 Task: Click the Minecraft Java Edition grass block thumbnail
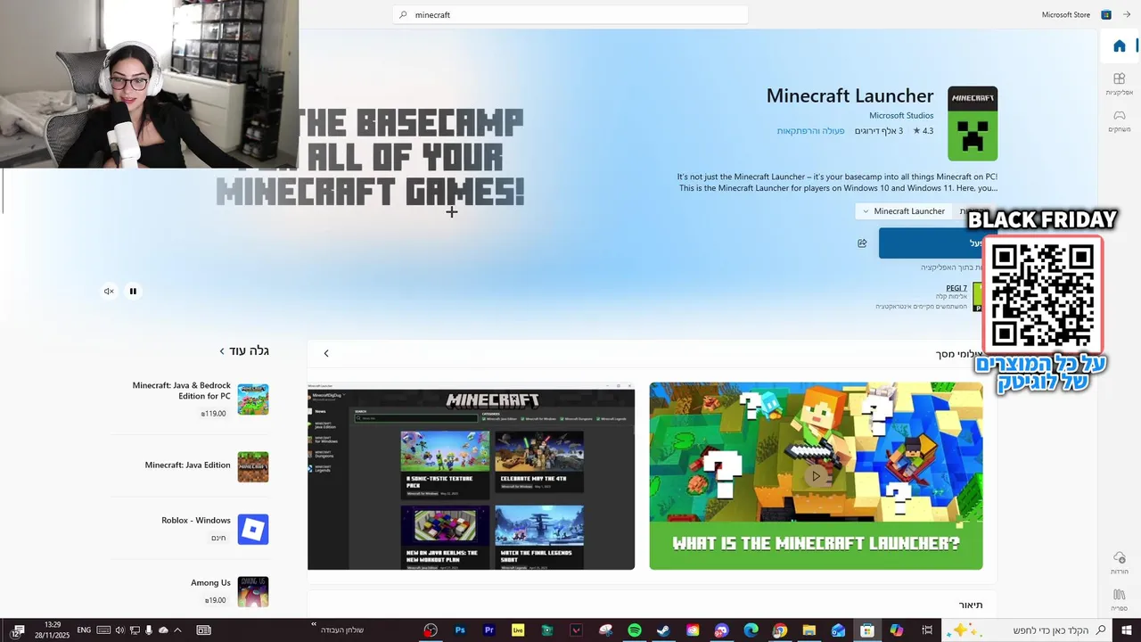point(253,467)
